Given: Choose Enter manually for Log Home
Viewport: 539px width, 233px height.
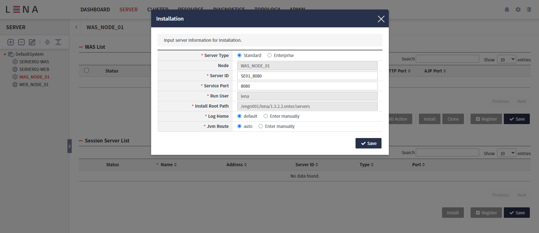Looking at the screenshot, I should click(266, 116).
